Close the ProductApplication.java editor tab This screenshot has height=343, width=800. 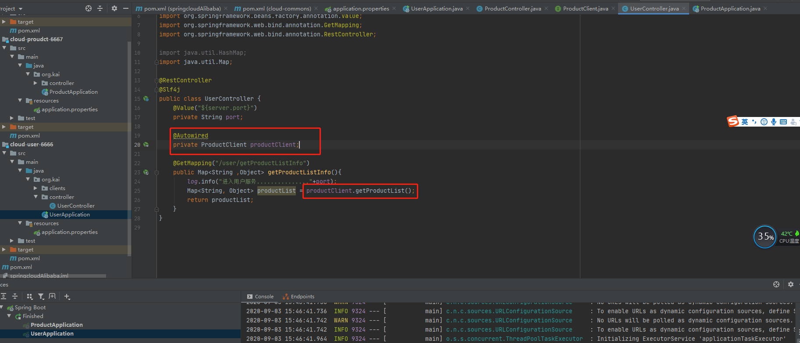[x=765, y=8]
